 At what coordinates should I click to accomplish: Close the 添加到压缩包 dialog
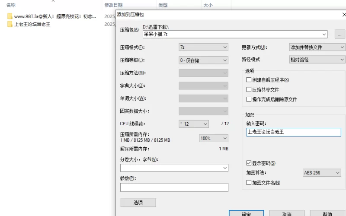(x=343, y=15)
